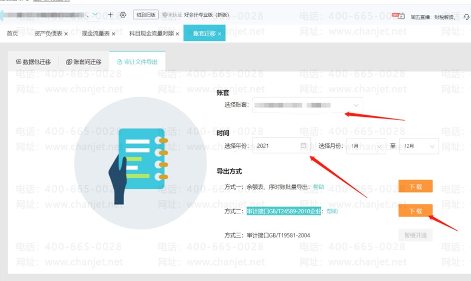Click the plus icon to add account set
The image size is (471, 281).
coord(110,15)
